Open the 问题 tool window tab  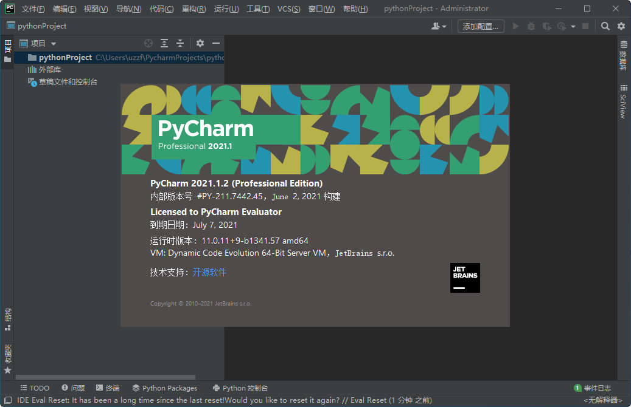coord(73,388)
